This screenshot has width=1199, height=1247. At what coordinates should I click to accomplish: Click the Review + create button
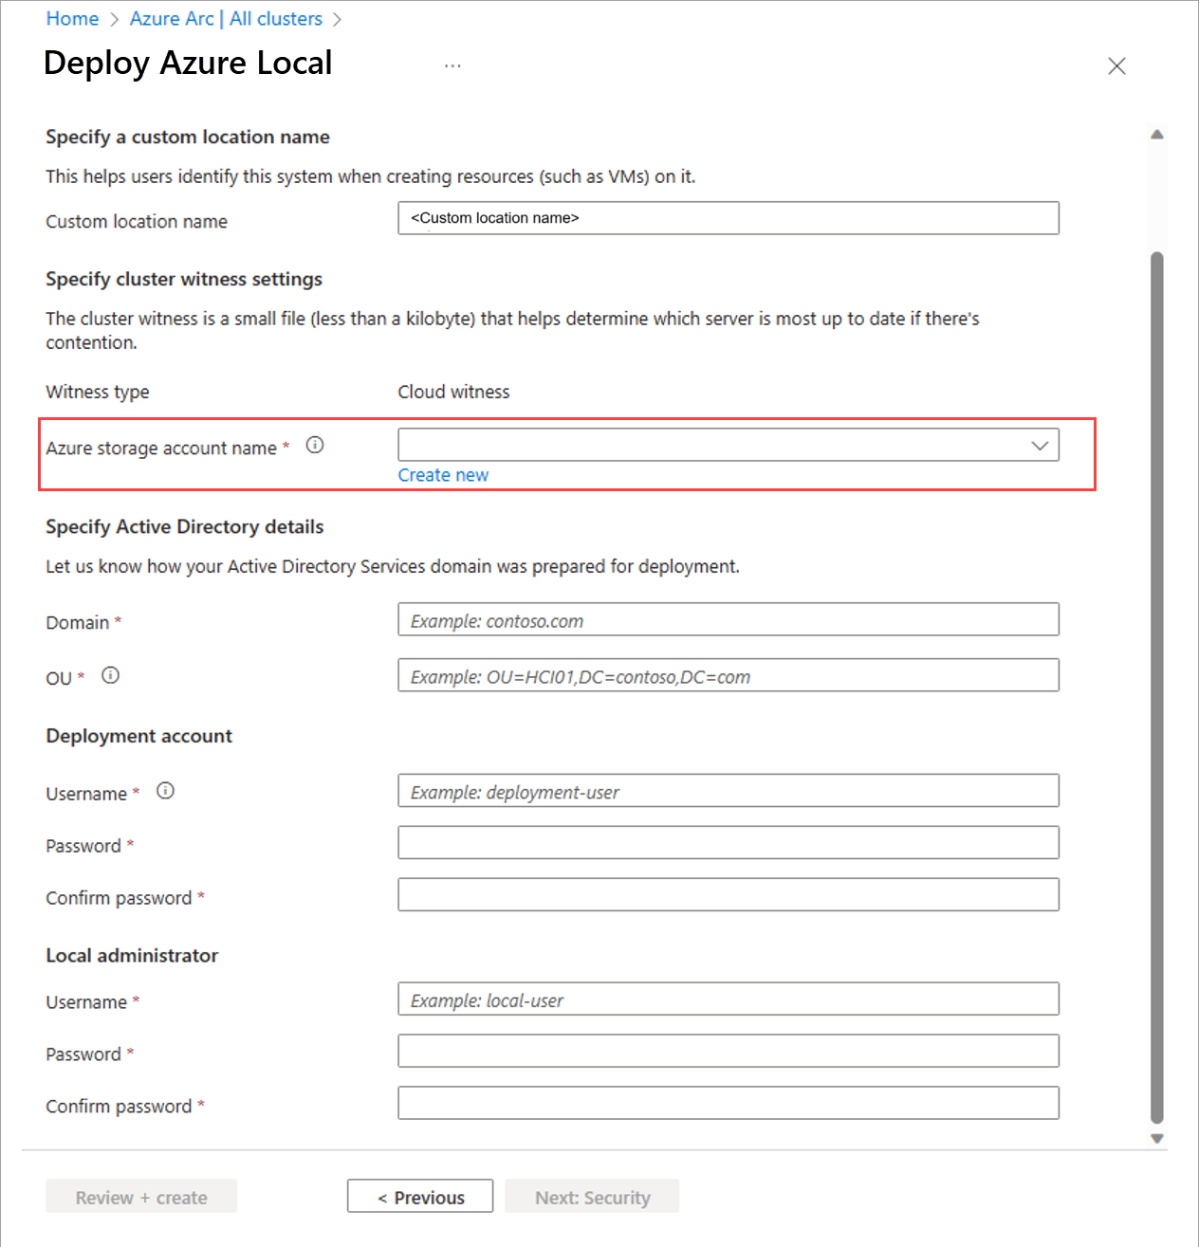141,1197
